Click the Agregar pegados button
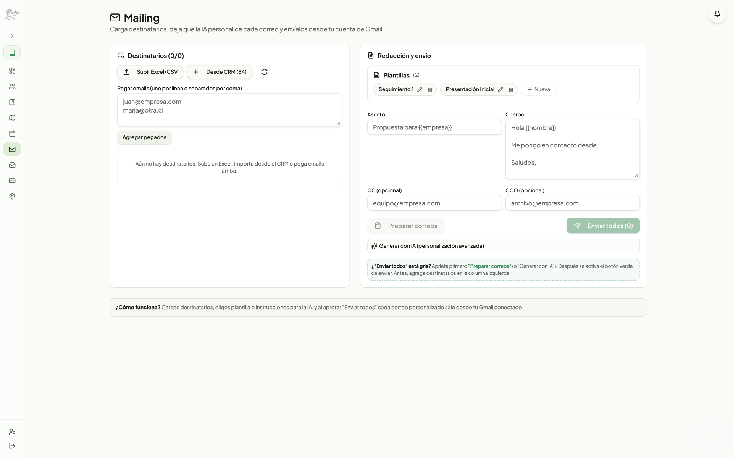Screen dimensions: 733x458 coord(144,137)
